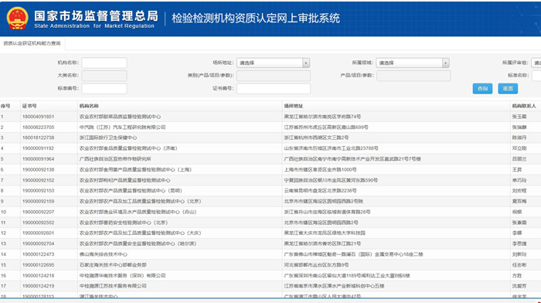Click the 机构联系人 column header
The image size is (541, 303).
click(x=524, y=106)
